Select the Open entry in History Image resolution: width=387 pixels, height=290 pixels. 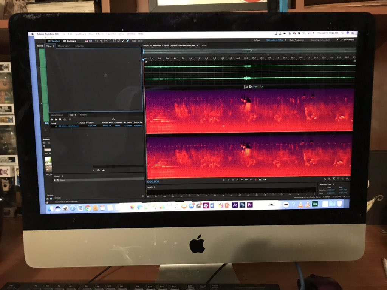coord(99,180)
